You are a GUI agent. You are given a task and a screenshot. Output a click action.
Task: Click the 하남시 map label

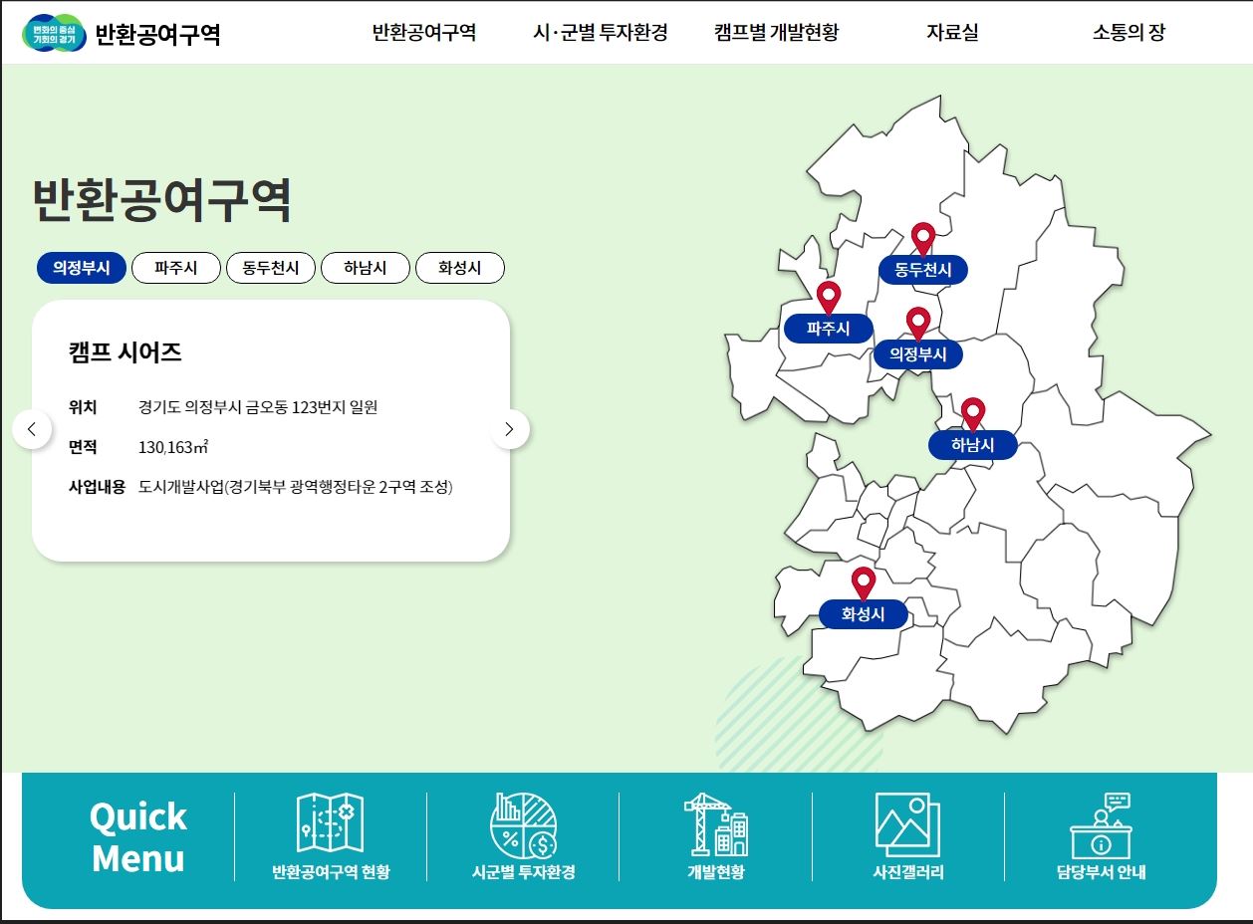point(973,445)
